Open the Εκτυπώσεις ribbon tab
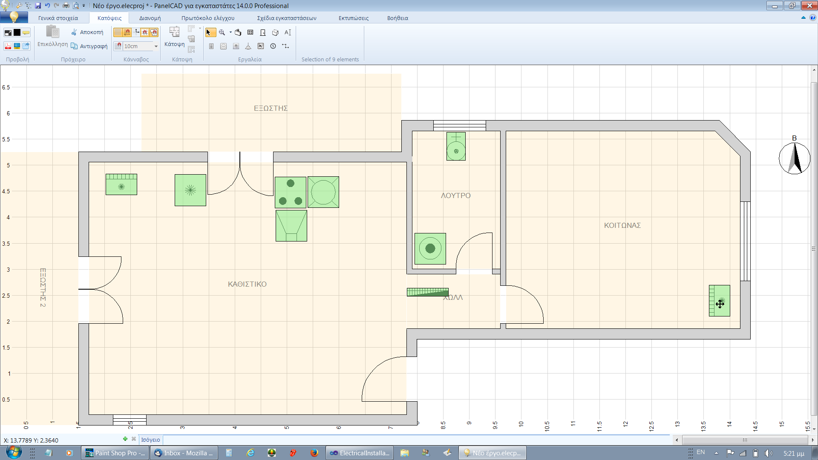The width and height of the screenshot is (818, 460). point(354,18)
